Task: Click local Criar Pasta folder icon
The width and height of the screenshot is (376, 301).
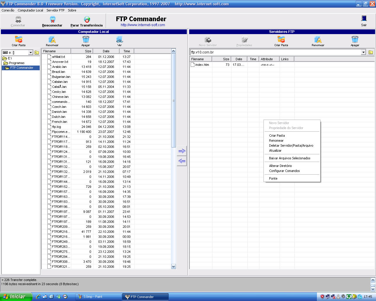Action: [19, 40]
